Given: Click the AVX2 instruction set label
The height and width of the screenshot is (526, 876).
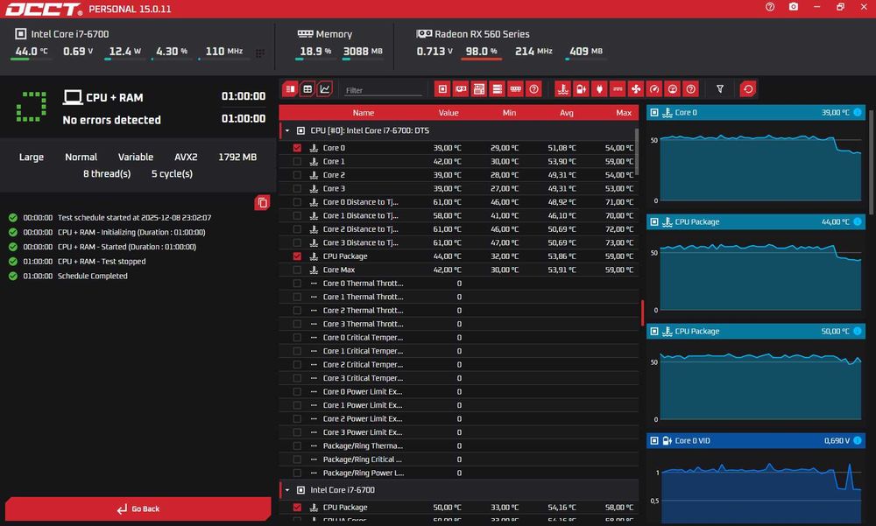Looking at the screenshot, I should tap(186, 157).
